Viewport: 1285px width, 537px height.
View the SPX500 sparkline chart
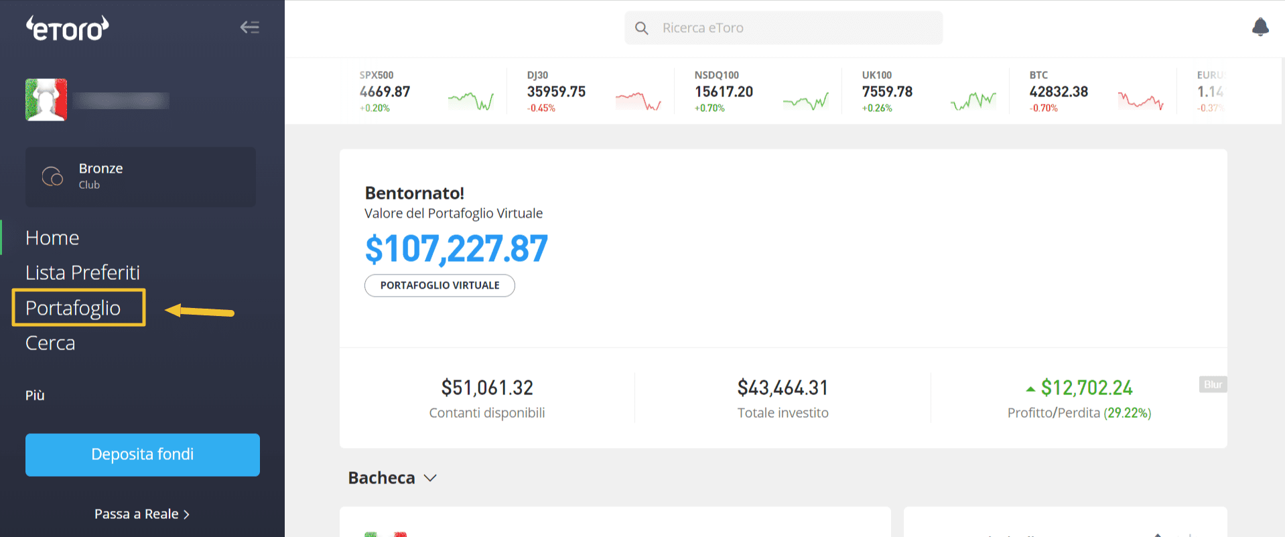click(471, 101)
